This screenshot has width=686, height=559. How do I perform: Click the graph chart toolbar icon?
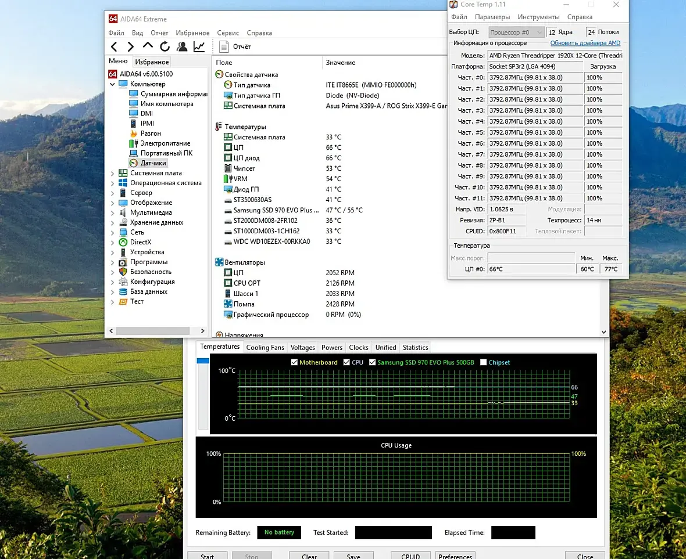tap(199, 47)
